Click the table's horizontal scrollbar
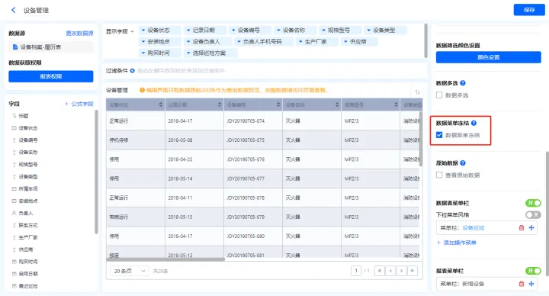 (165, 259)
